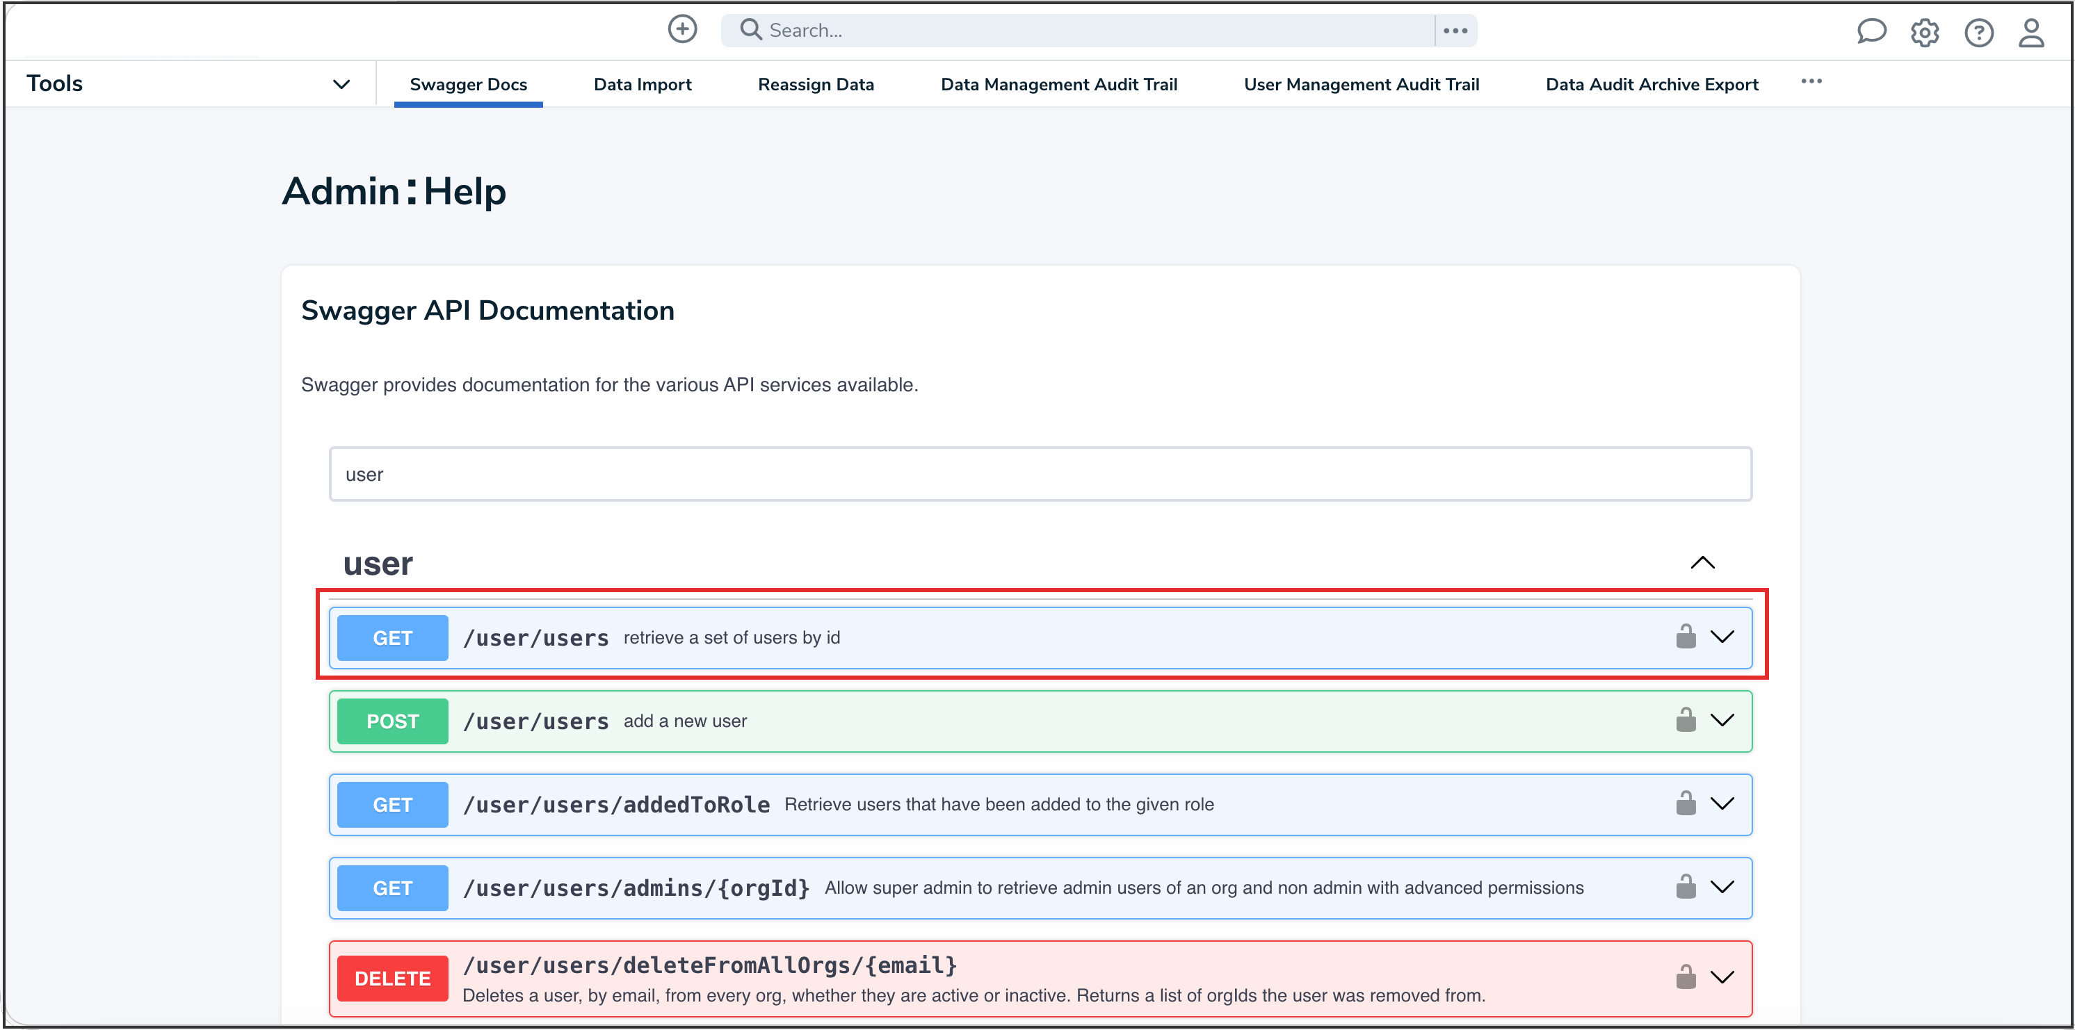Open the chat/feedback icon in top bar
The width and height of the screenshot is (2075, 1030).
[x=1872, y=32]
